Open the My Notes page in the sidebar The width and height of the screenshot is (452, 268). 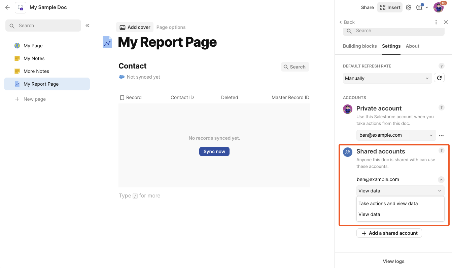click(x=34, y=58)
